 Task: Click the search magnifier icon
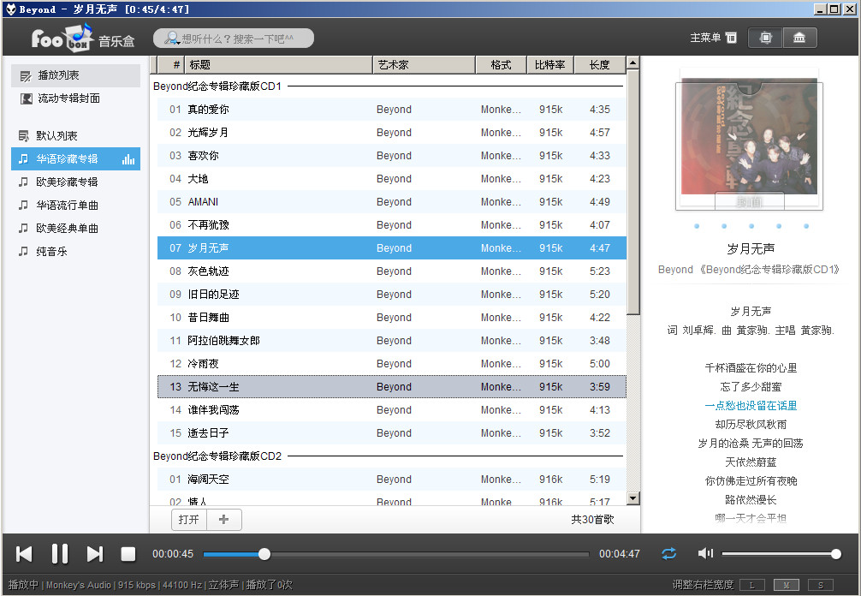(172, 38)
